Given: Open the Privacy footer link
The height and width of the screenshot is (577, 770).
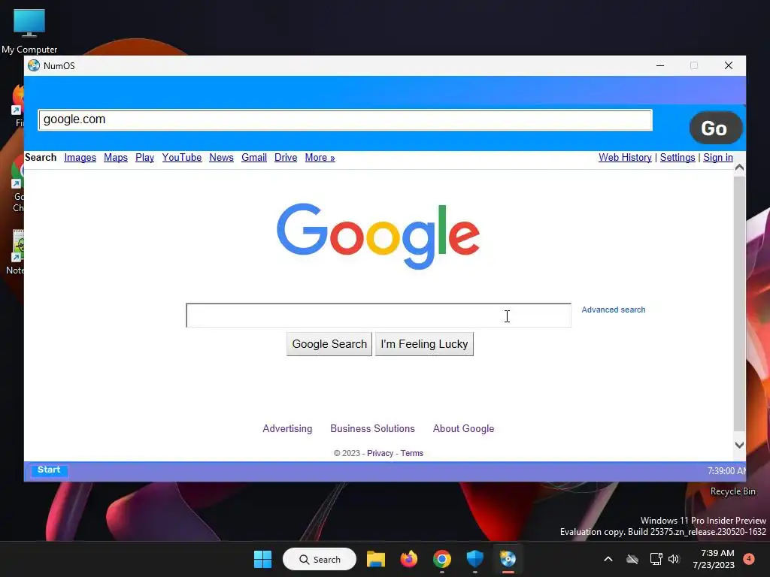Looking at the screenshot, I should 380,453.
